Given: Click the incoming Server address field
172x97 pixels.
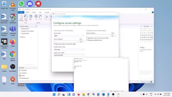Looking at the screenshot, I should [66, 41].
